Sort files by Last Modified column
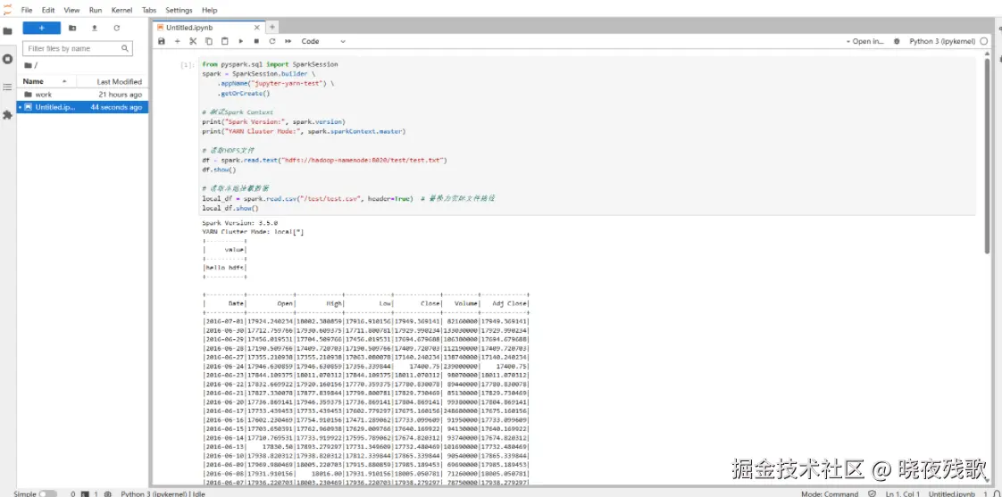This screenshot has height=497, width=1002. click(113, 82)
